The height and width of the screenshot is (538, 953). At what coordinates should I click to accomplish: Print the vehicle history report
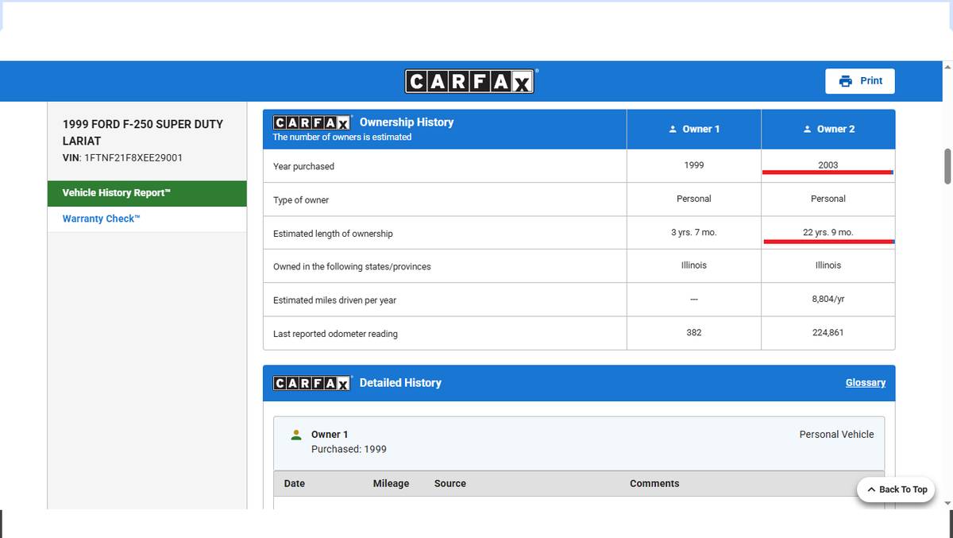[x=860, y=81]
